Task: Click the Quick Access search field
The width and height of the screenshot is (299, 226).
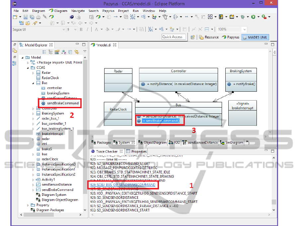Action: coord(174,37)
